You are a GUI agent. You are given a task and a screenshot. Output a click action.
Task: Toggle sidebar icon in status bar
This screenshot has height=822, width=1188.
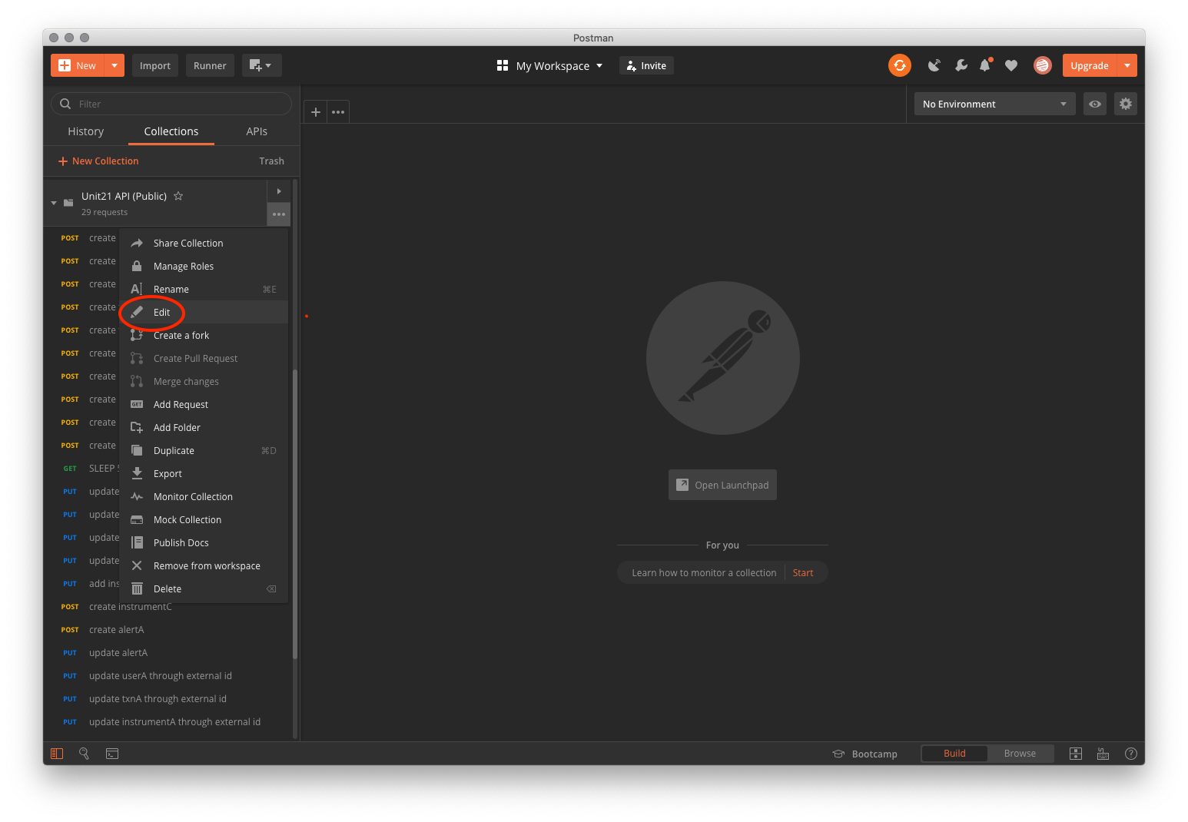(x=57, y=754)
